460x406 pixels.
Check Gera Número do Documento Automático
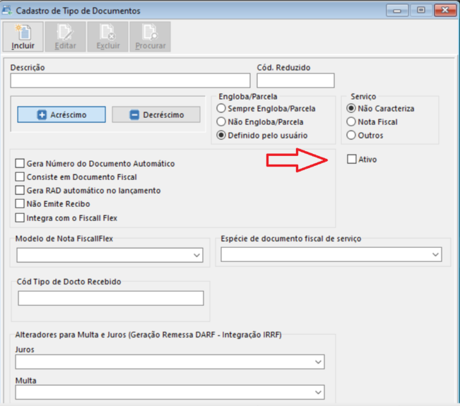tap(20, 163)
